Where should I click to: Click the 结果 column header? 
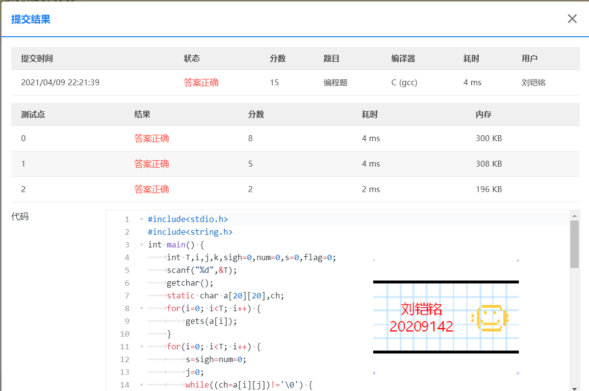pyautogui.click(x=142, y=115)
